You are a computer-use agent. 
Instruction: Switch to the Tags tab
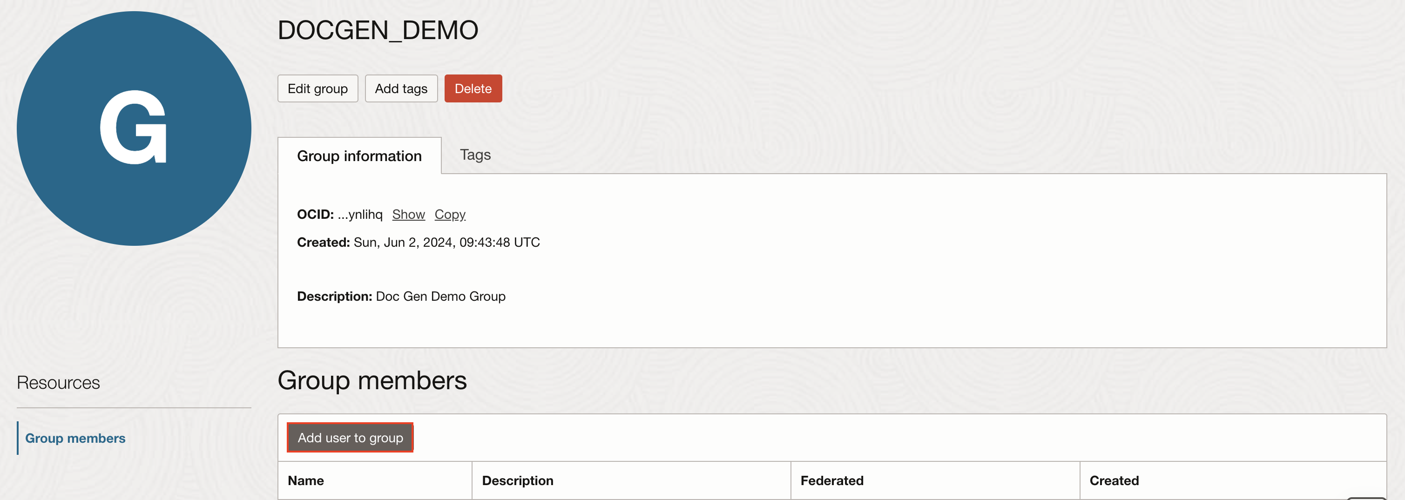pos(475,155)
